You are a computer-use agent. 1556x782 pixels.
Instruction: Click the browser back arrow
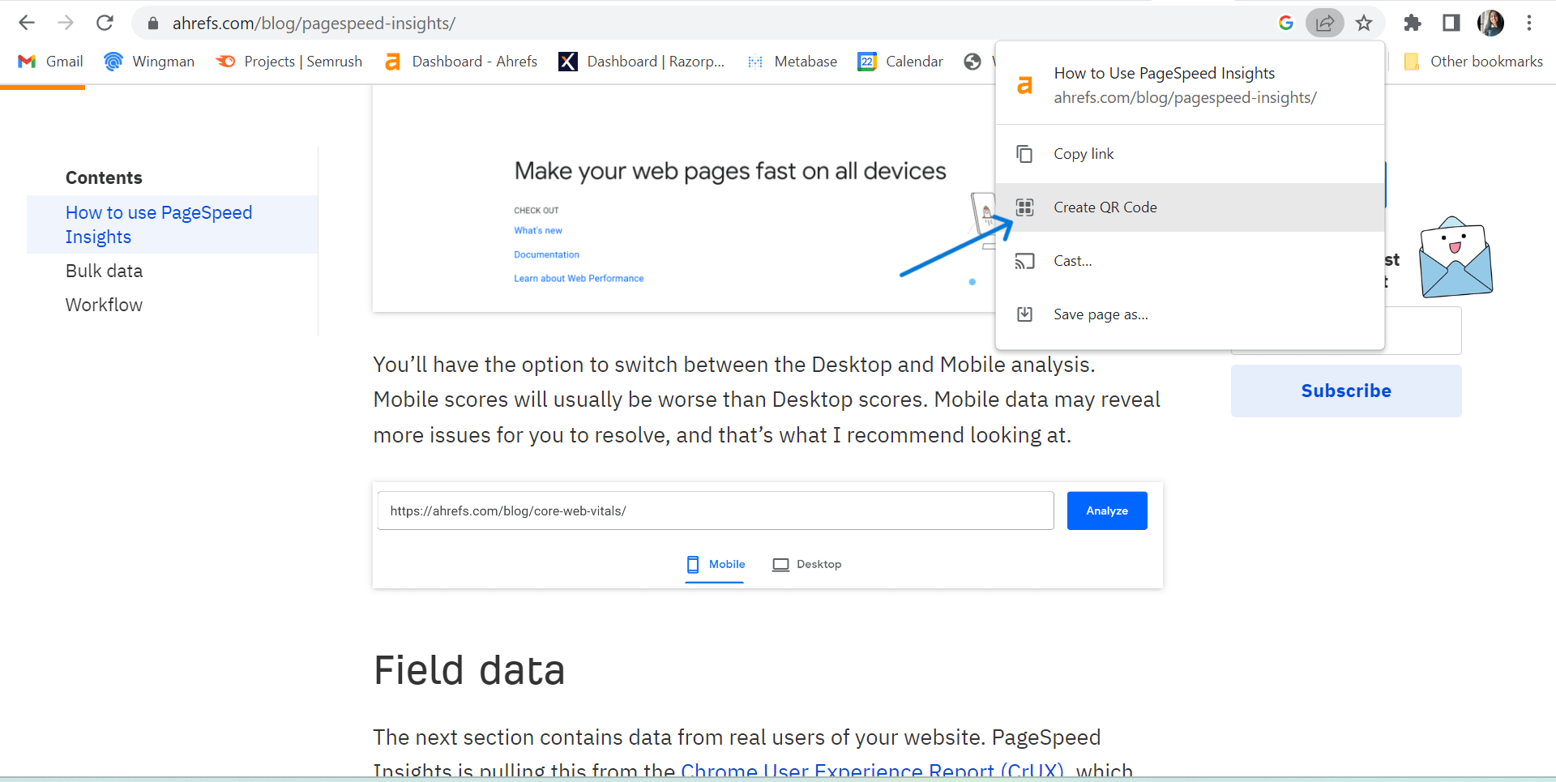pos(27,23)
